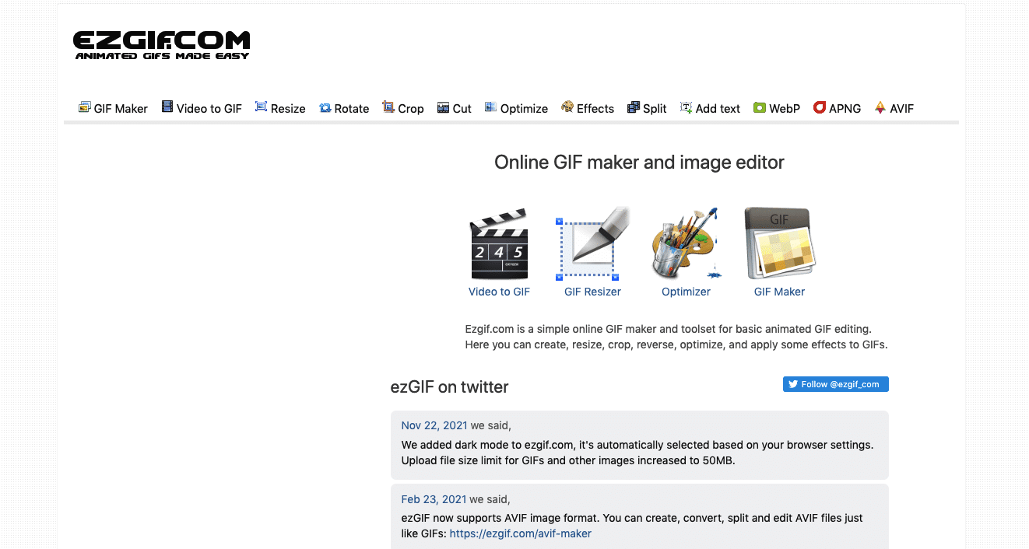Viewport: 1029px width, 549px height.
Task: Open Add text menu item
Action: click(x=710, y=108)
